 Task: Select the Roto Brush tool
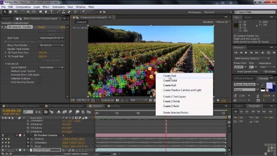76,12
